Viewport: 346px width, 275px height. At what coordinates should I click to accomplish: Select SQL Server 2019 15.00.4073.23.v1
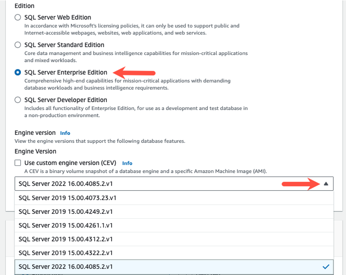click(x=68, y=198)
